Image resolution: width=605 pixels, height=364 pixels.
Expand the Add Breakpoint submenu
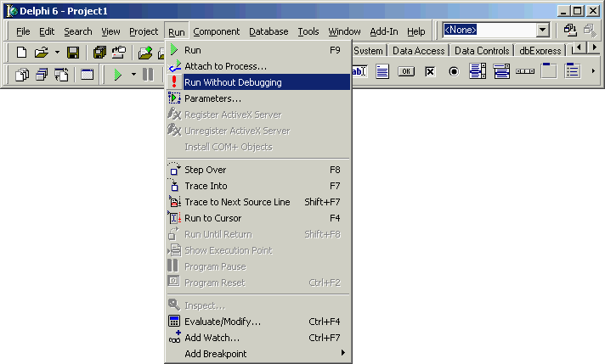tap(258, 354)
